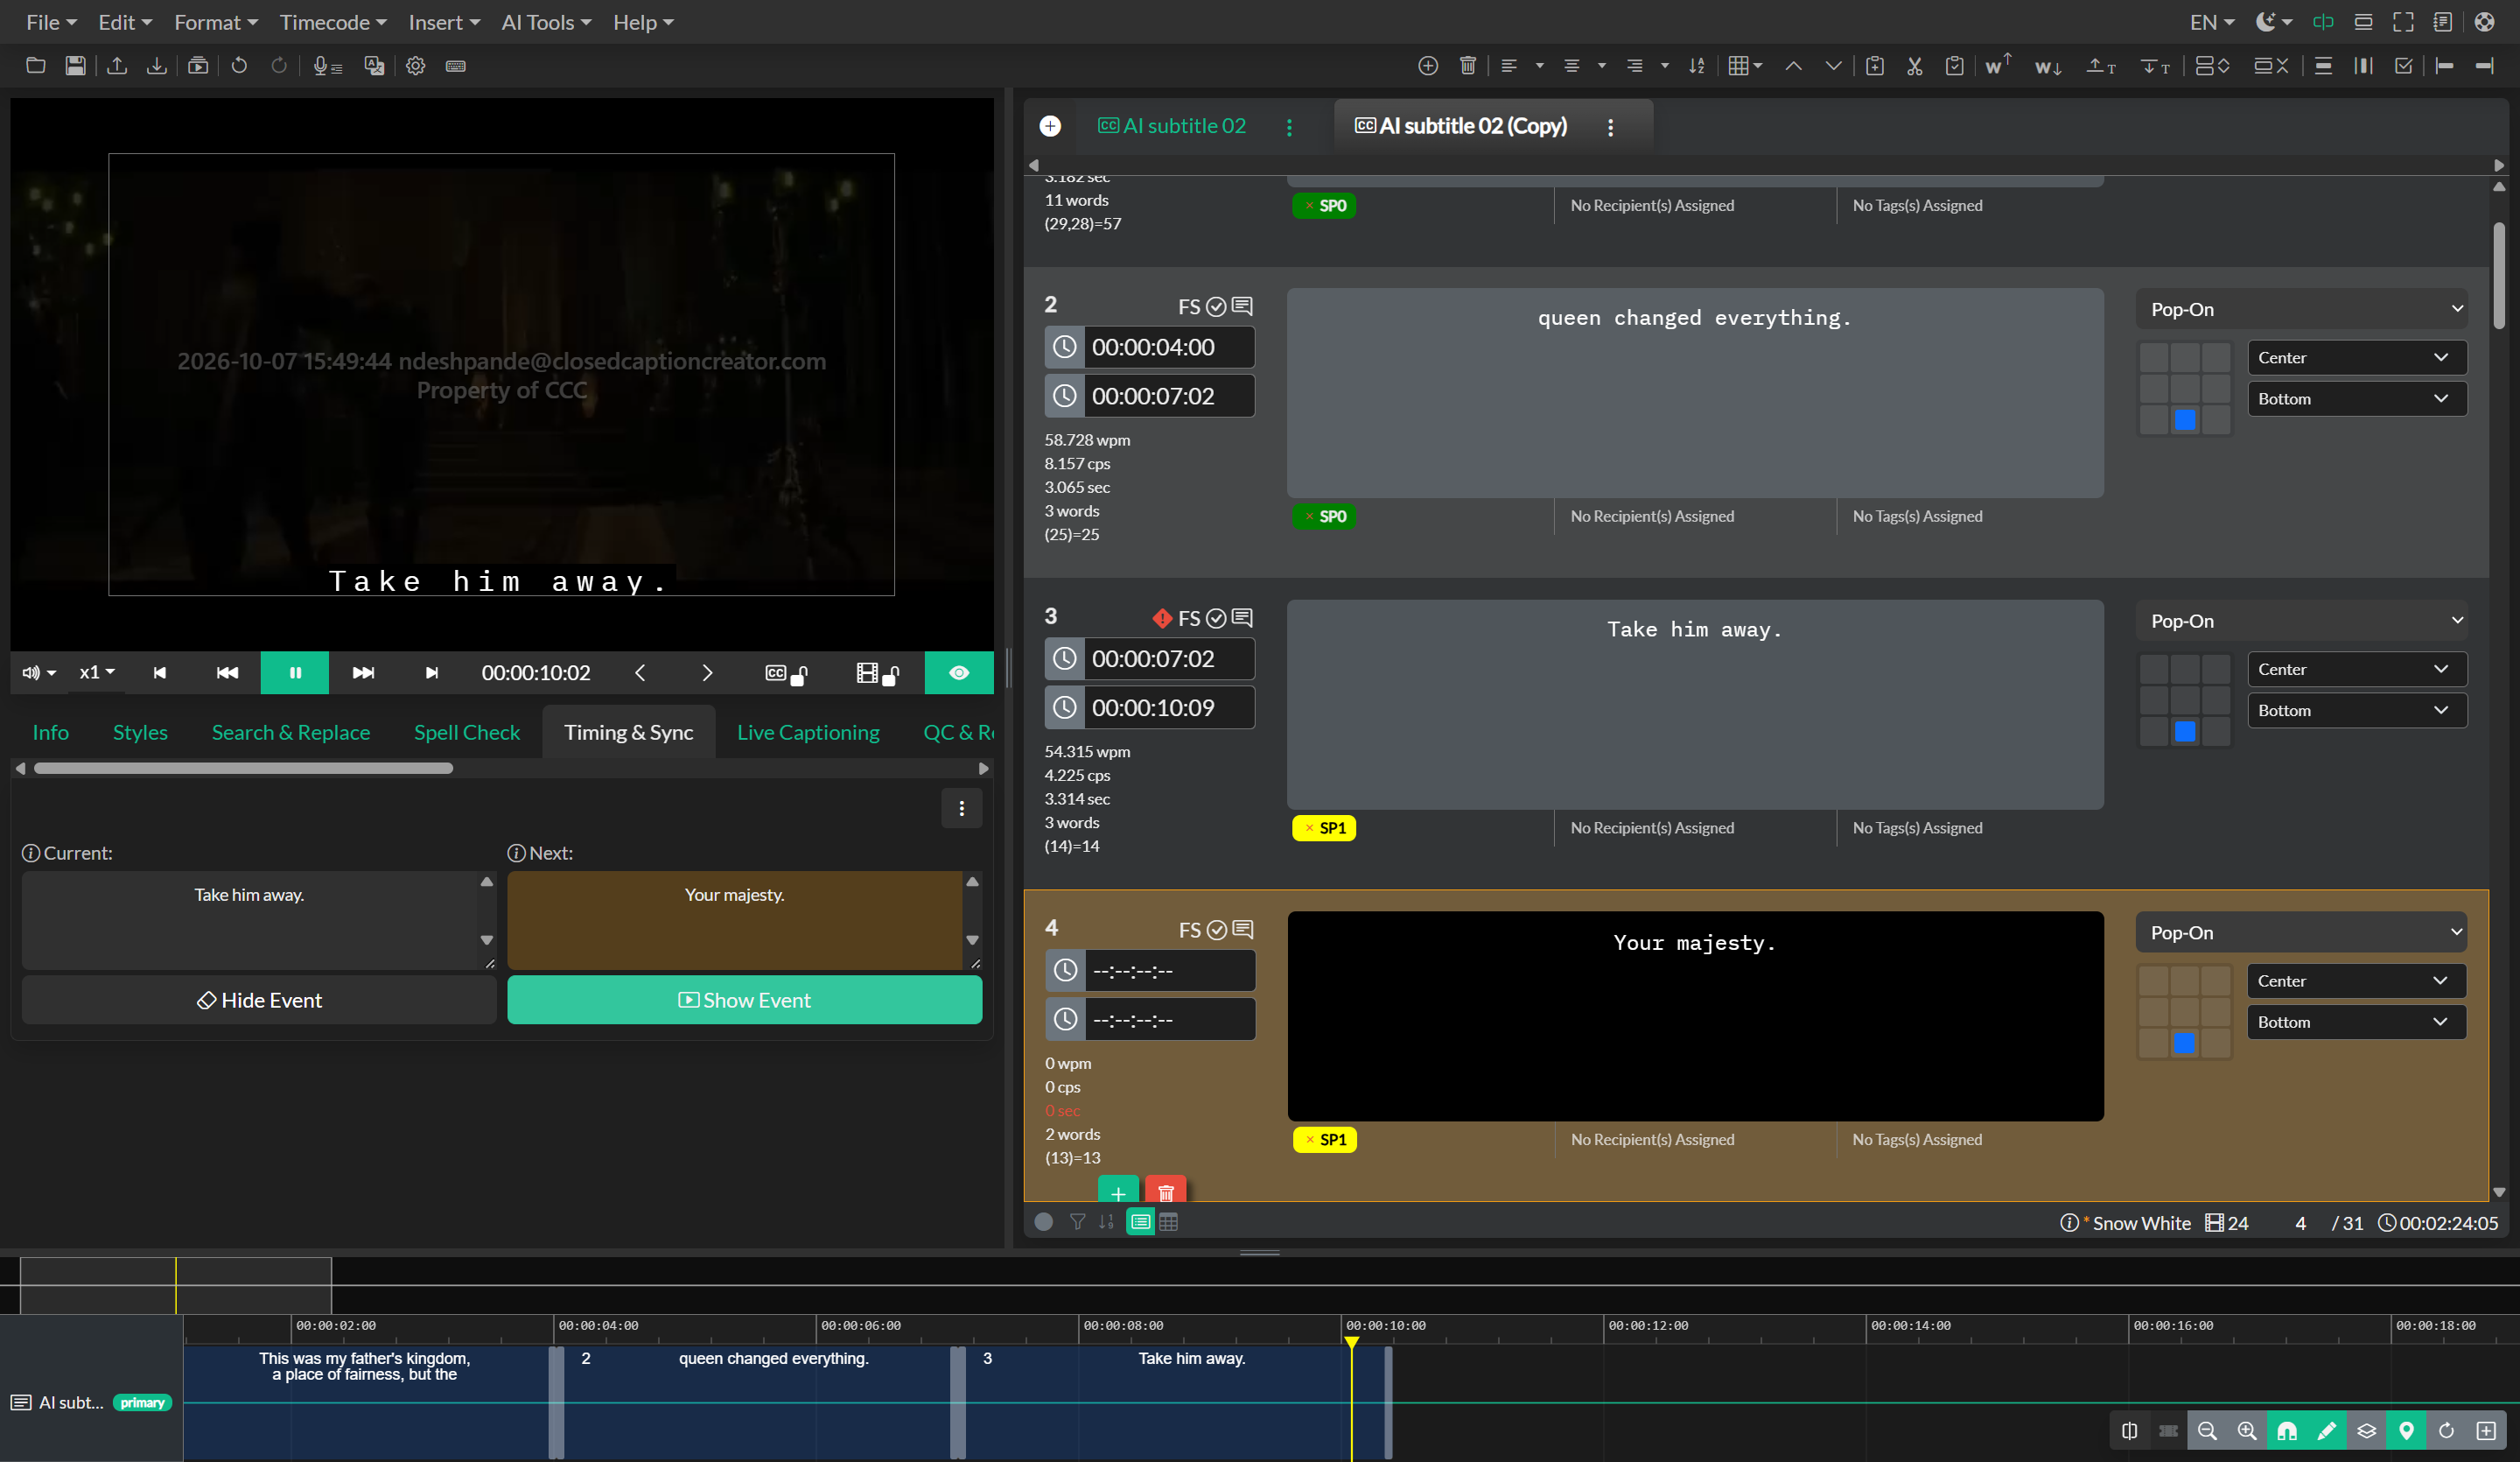Click the sort order icon
2520x1462 pixels.
click(1697, 66)
